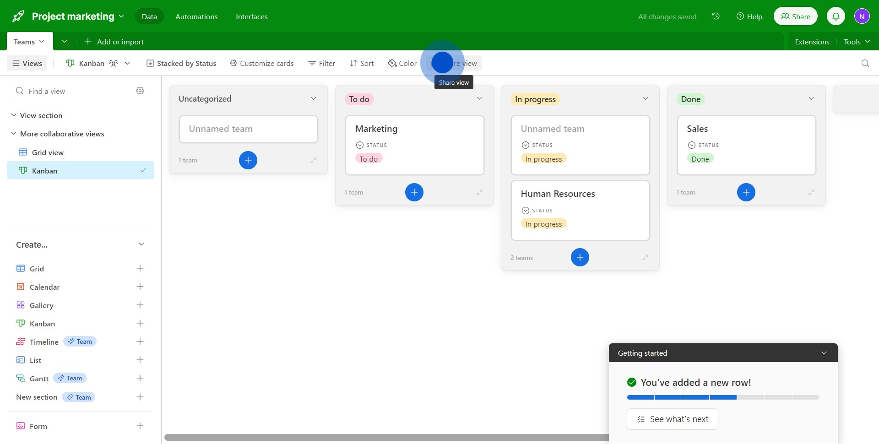Image resolution: width=879 pixels, height=444 pixels.
Task: Click the Share button
Action: coord(796,16)
